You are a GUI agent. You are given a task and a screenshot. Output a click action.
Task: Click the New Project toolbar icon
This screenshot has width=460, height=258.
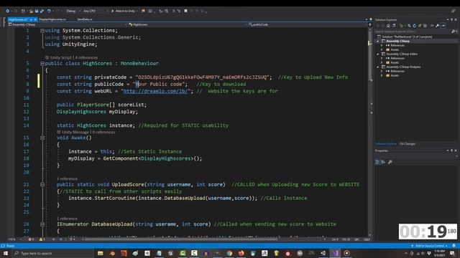(23, 11)
